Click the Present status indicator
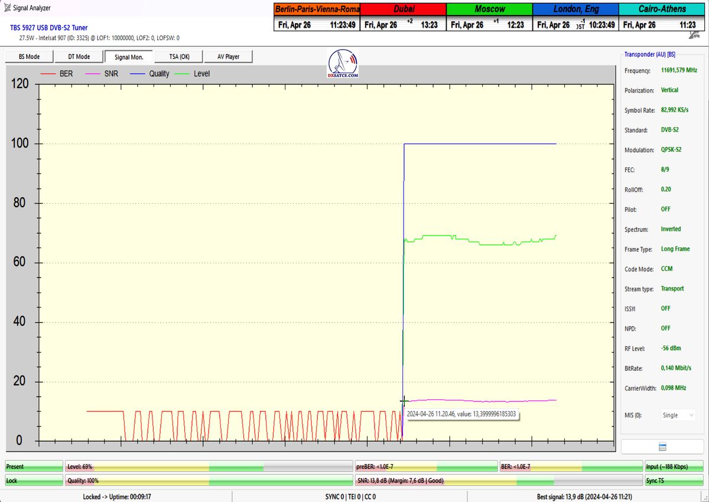Screen dimensions: 709x502 (33, 467)
